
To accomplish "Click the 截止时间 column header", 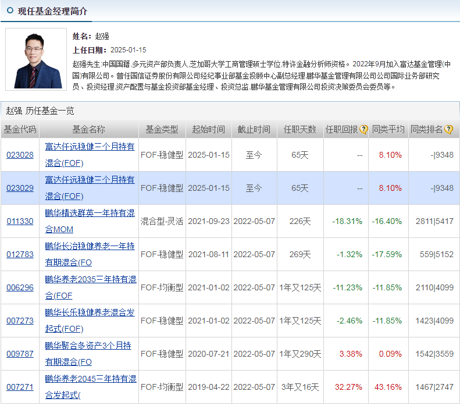I will (x=254, y=129).
